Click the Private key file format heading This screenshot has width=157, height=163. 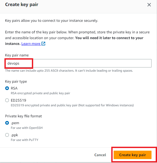[x=24, y=116]
